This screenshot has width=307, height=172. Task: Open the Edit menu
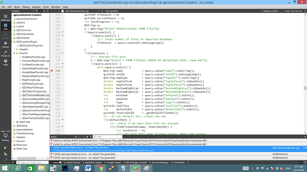[10, 7]
